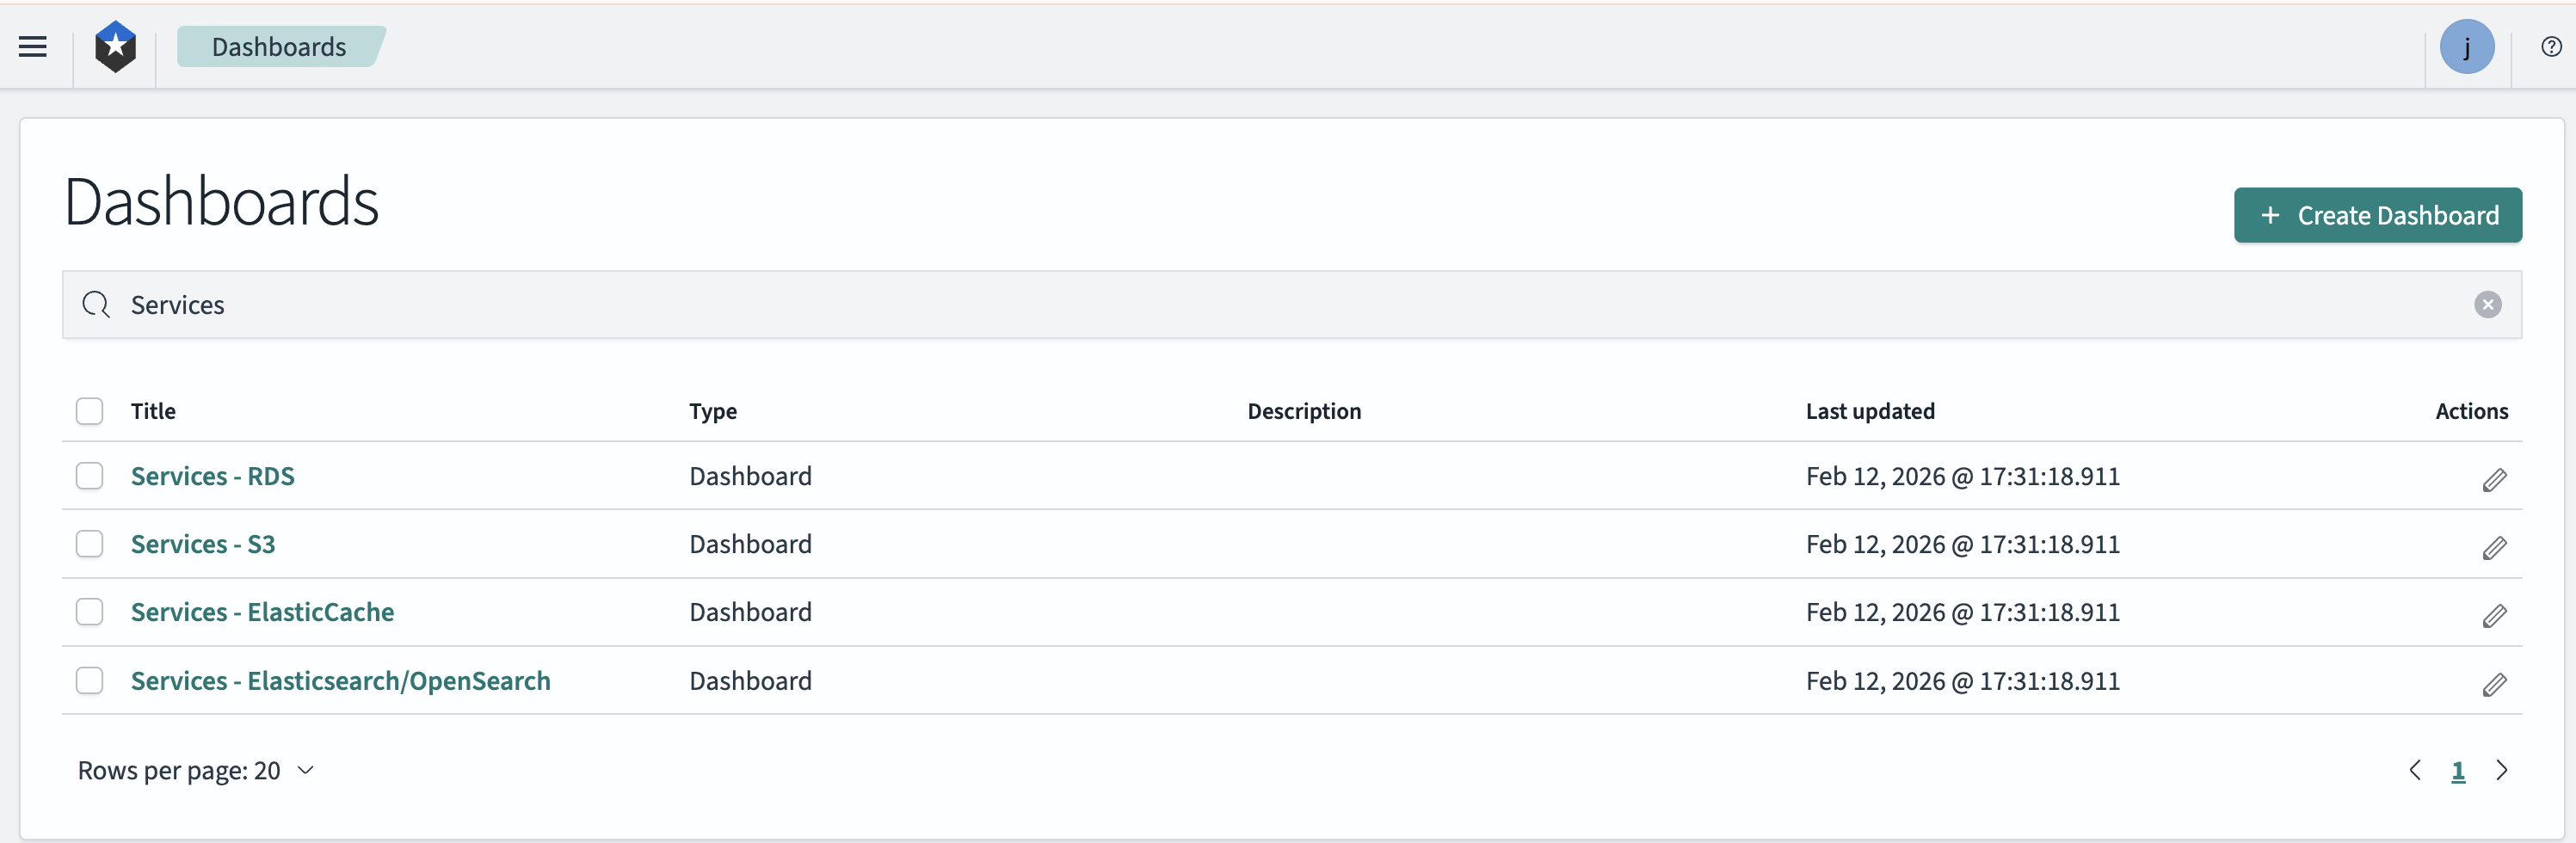Edit the Services - RDS dashboard
The image size is (2576, 843).
coord(2495,481)
